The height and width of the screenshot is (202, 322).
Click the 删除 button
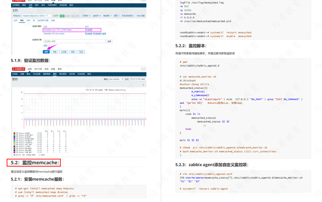[x=73, y=52]
